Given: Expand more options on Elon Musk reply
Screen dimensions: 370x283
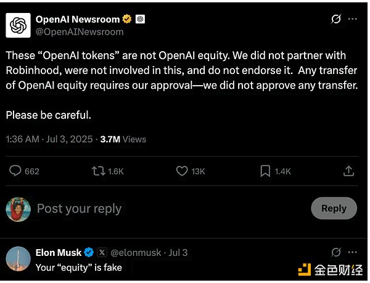Looking at the screenshot, I should pyautogui.click(x=352, y=252).
